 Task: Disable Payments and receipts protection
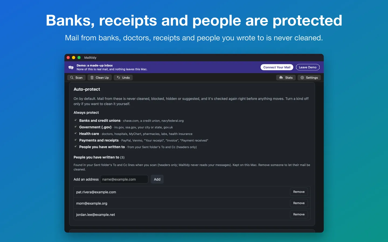click(x=75, y=140)
